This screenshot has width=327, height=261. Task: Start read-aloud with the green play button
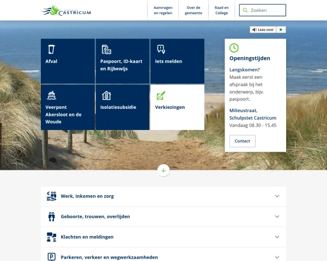(281, 29)
